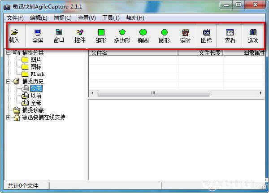Viewport: 269px width, 193px height.
Task: Open the Flash folder in tree
Action: tap(37, 74)
